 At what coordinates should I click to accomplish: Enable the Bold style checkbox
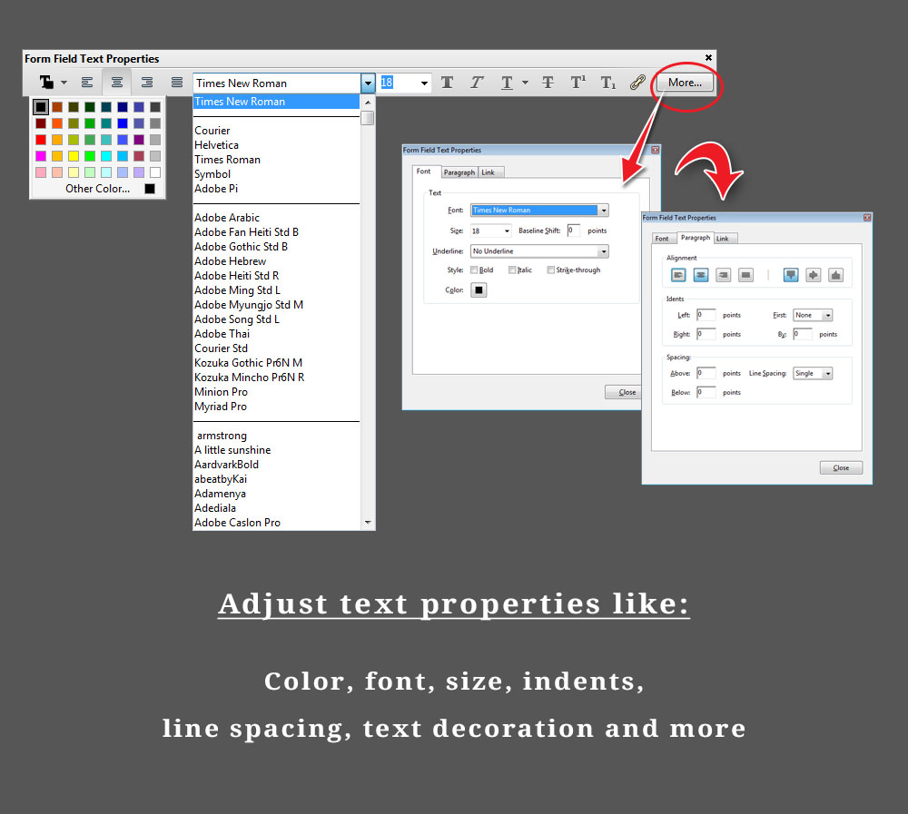(474, 270)
